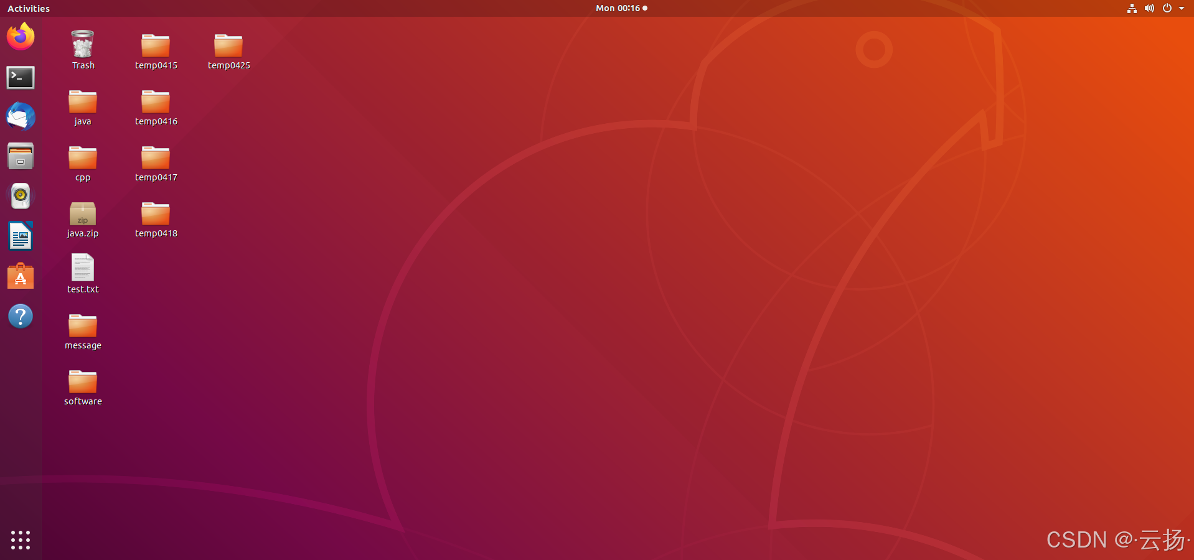
Task: Select the temp0416 folder icon
Action: coord(156,102)
